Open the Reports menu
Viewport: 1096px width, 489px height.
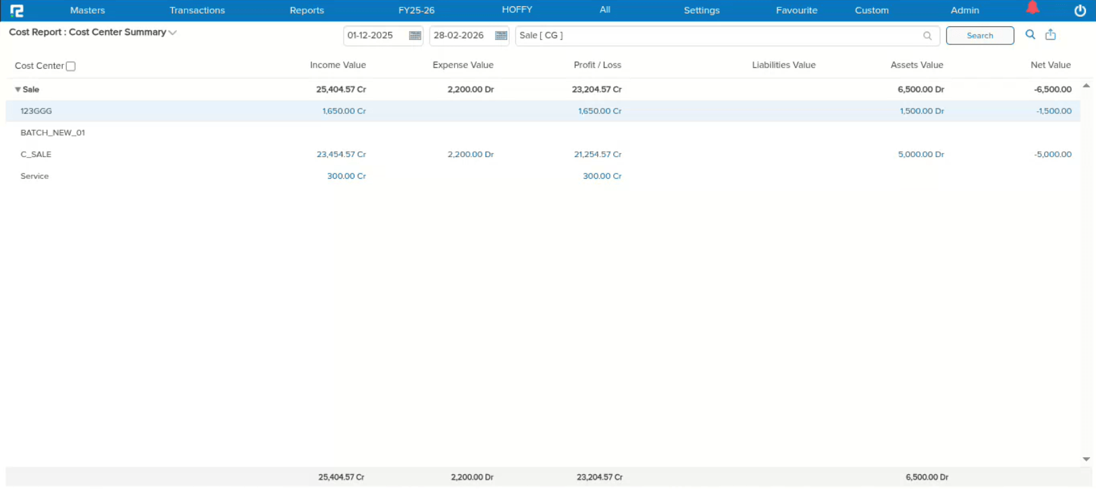[307, 10]
